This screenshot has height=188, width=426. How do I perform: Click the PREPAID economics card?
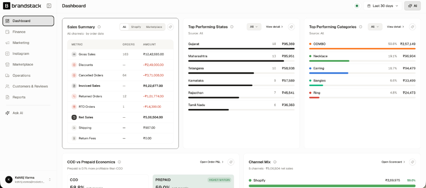(x=193, y=181)
